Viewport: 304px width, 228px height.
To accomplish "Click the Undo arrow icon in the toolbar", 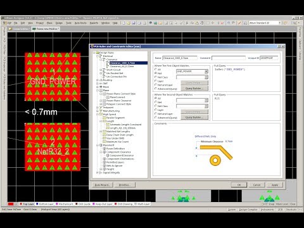I will tap(229, 23).
